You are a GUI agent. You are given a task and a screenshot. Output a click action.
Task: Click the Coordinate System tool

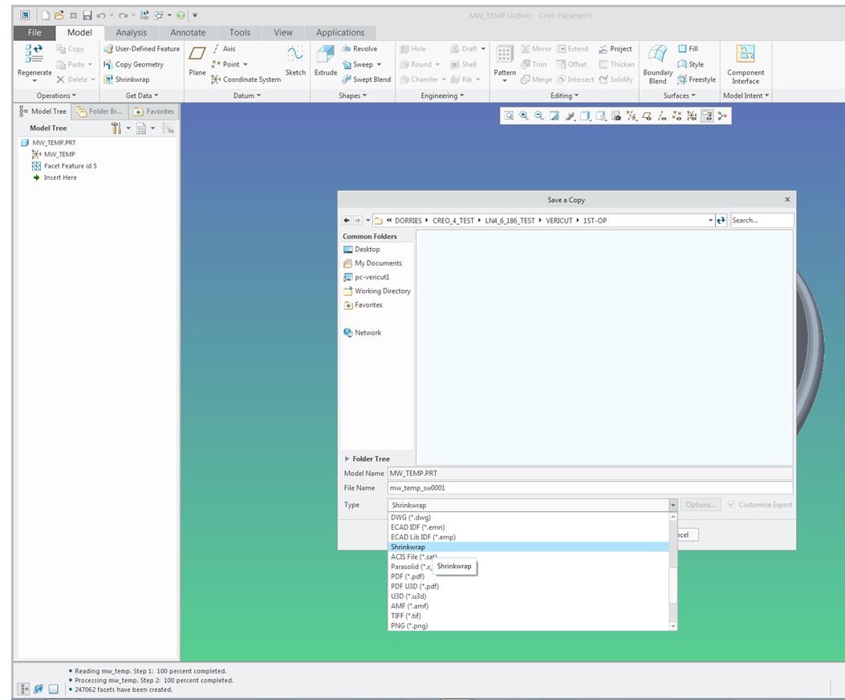tap(246, 79)
